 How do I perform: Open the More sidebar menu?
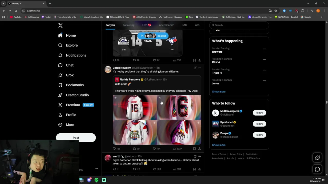[x=66, y=125]
